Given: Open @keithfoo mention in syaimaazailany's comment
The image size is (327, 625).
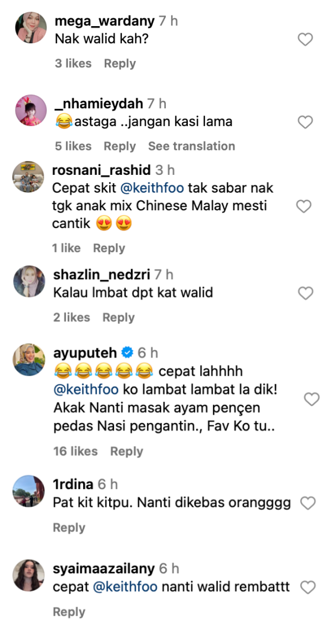Looking at the screenshot, I should [125, 587].
